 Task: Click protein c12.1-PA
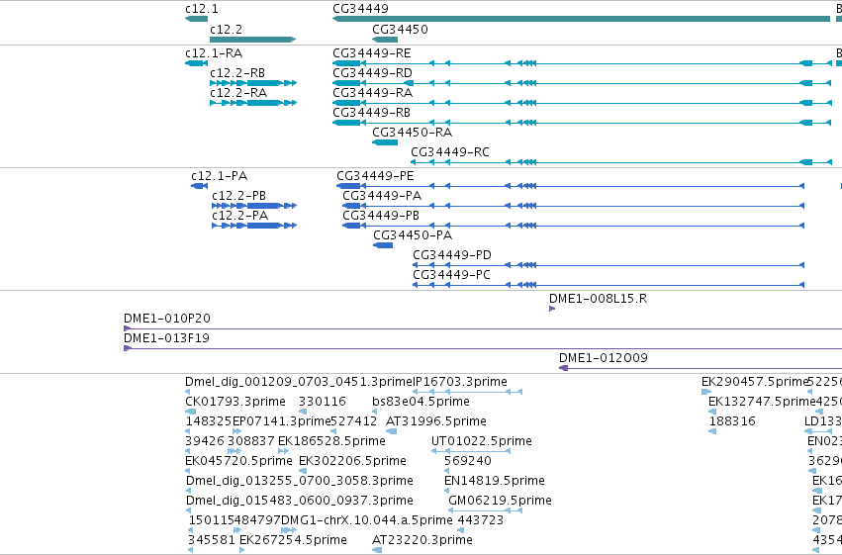pos(199,186)
